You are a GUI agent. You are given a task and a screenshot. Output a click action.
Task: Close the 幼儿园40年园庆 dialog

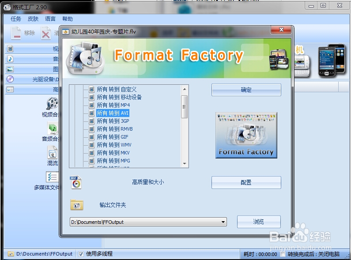[x=281, y=30]
